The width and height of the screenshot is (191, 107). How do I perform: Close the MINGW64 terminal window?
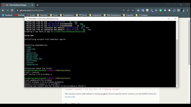175,19
